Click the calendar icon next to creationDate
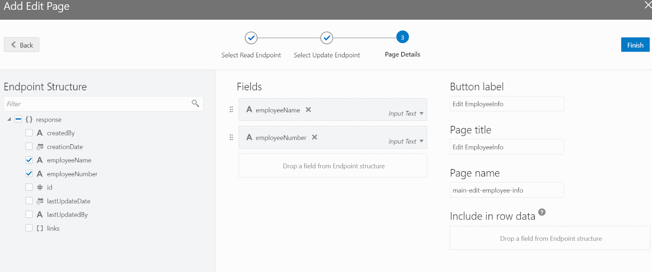This screenshot has width=652, height=272. coord(40,146)
